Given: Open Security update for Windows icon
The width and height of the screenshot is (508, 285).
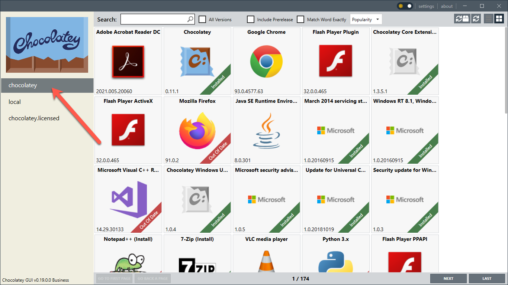Looking at the screenshot, I should [405, 200].
